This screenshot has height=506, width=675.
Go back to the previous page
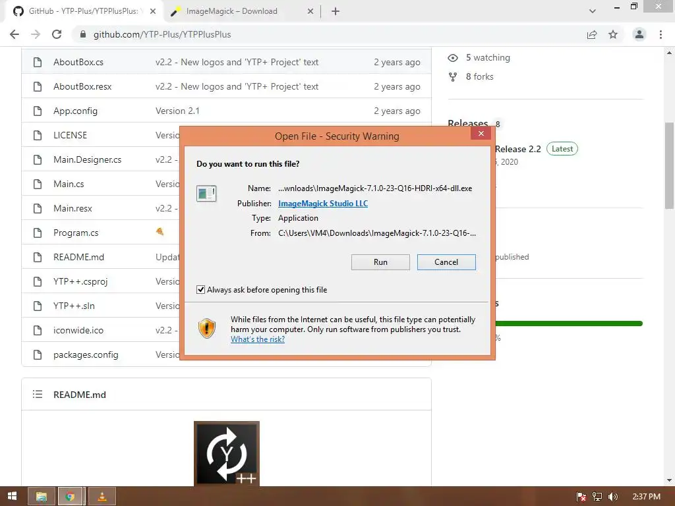click(15, 34)
